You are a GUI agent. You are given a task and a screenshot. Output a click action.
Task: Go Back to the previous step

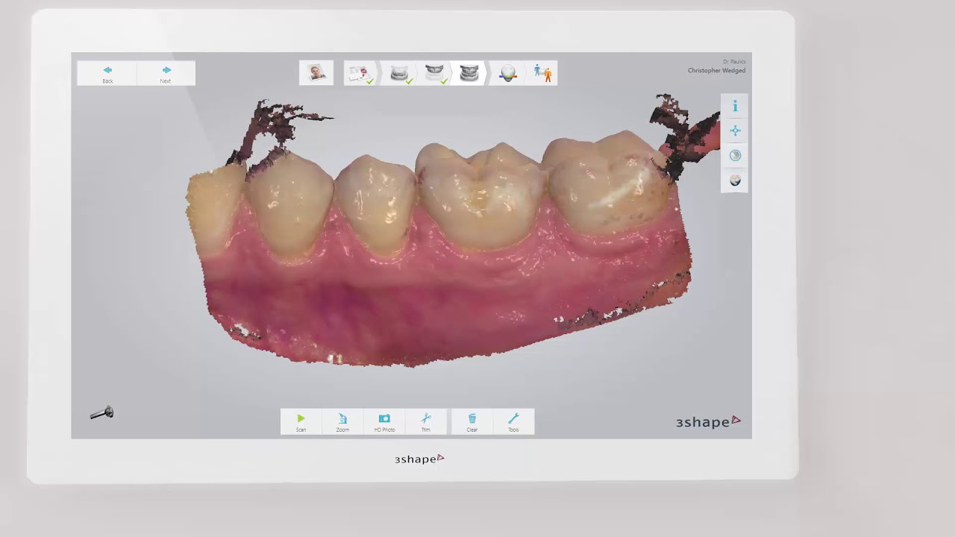pos(107,73)
